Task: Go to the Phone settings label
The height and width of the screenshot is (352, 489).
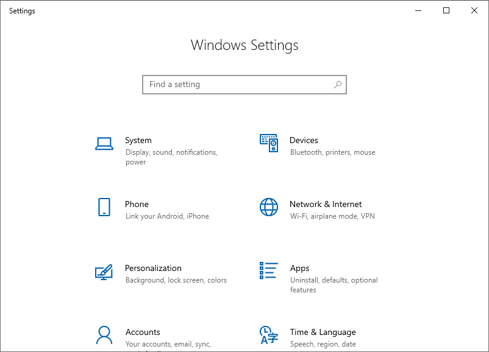Action: point(137,205)
